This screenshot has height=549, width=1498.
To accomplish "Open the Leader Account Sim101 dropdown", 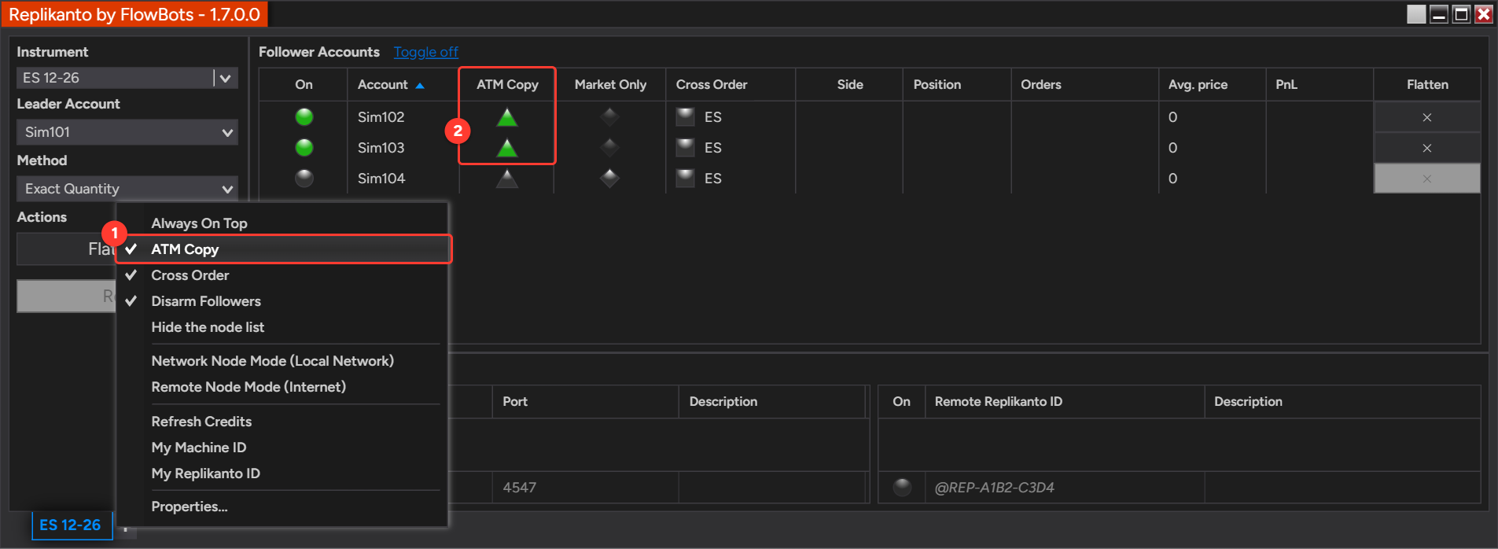I will point(127,132).
